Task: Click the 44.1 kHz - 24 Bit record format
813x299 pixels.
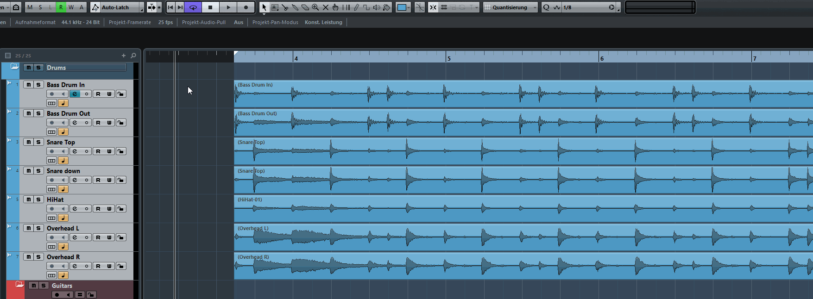Action: pos(81,22)
